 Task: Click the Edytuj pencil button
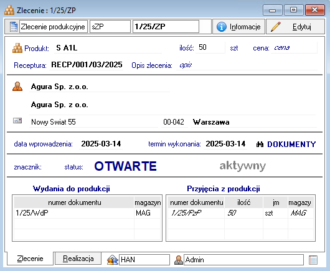(x=296, y=27)
